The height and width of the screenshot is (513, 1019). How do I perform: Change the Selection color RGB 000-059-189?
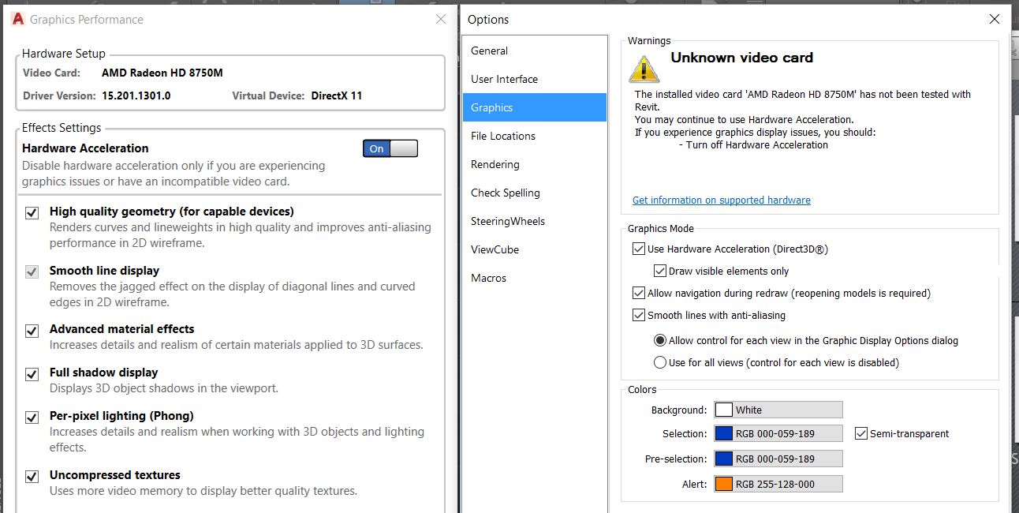pos(778,433)
